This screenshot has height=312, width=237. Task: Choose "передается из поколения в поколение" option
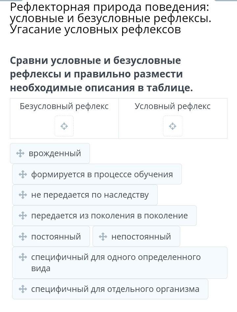[109, 216]
